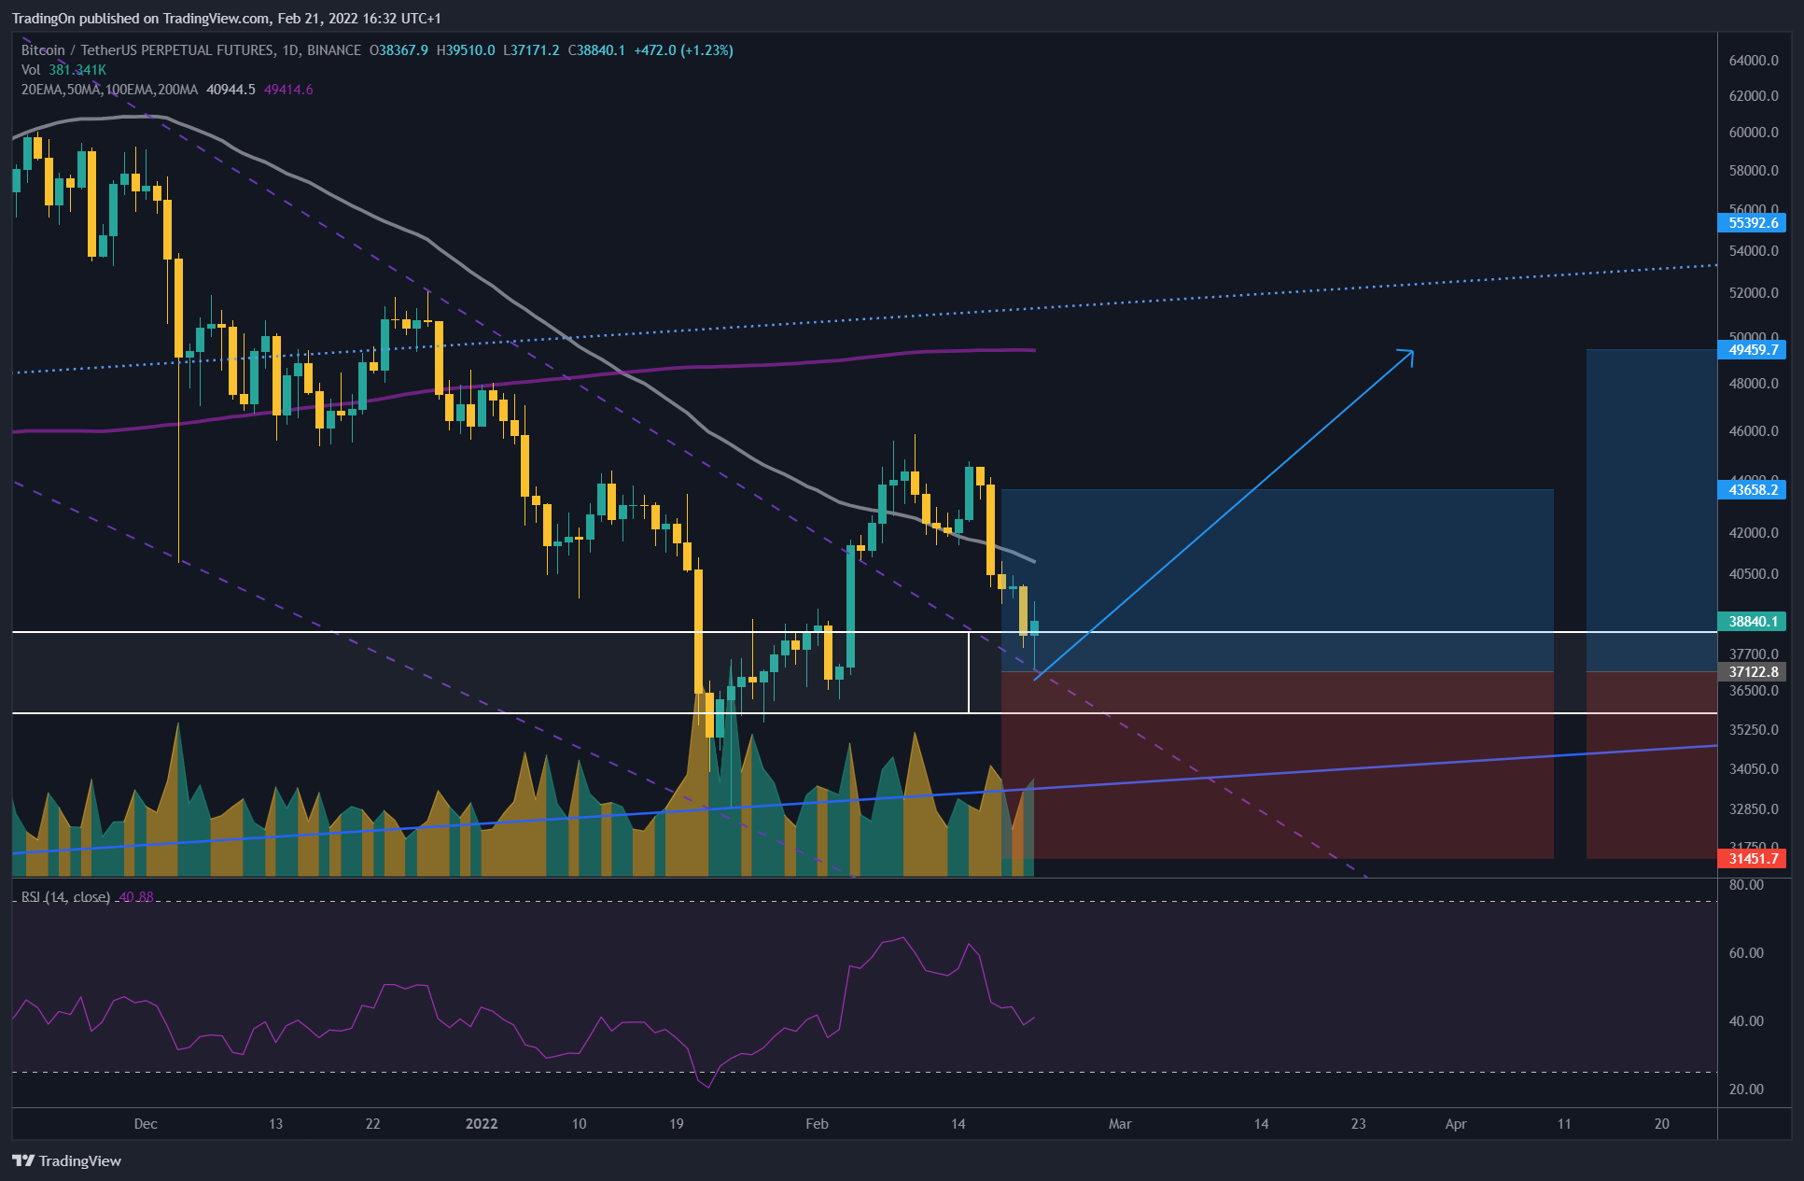Click the red stop price label 31451.7
Viewport: 1804px width, 1181px height.
[x=1752, y=858]
